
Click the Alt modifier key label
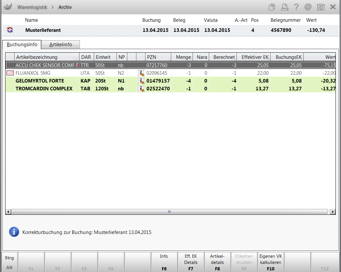[x=9, y=267]
